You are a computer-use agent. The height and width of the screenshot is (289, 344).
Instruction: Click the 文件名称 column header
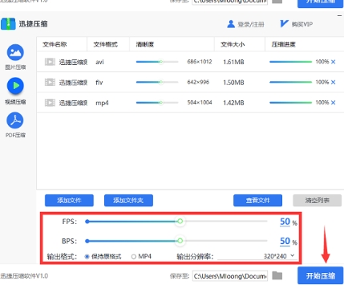click(55, 44)
